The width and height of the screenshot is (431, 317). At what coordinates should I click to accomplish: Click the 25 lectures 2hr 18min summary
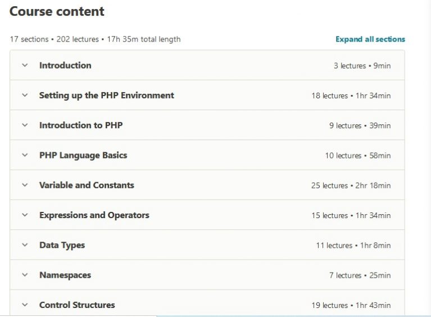pos(351,185)
